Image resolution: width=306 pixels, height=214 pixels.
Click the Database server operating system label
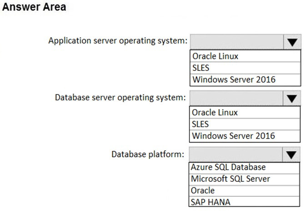pyautogui.click(x=120, y=97)
